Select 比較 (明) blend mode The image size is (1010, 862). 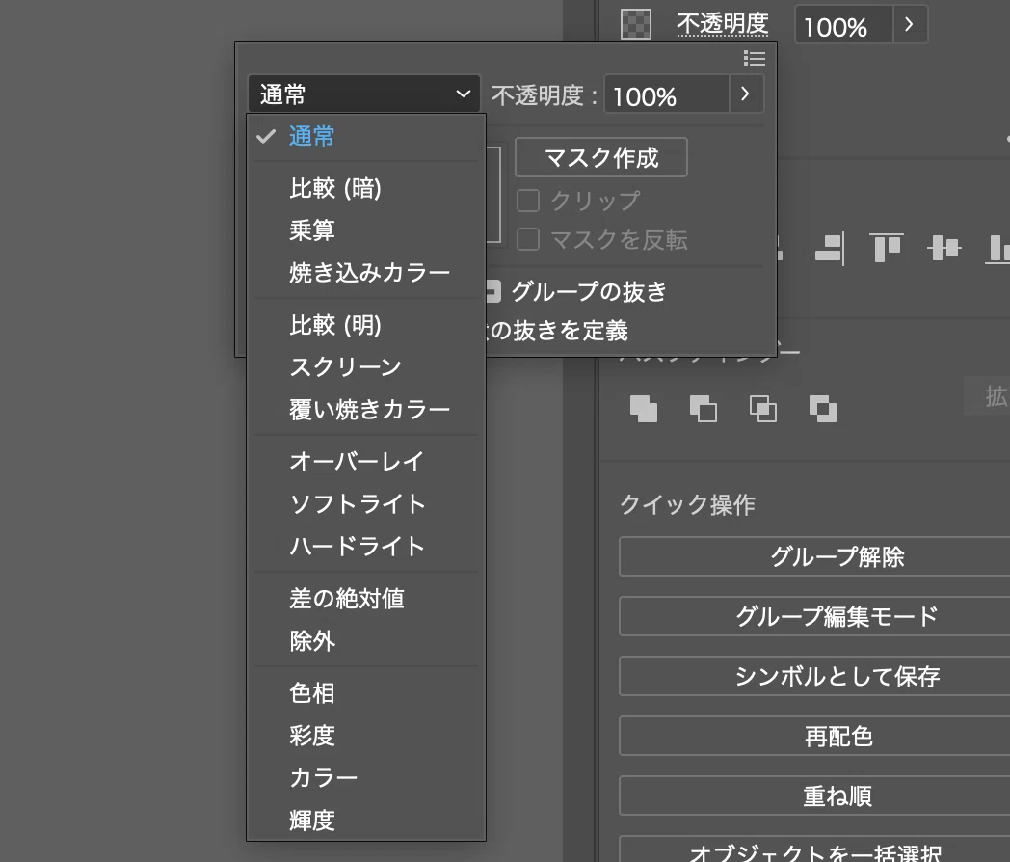366,325
